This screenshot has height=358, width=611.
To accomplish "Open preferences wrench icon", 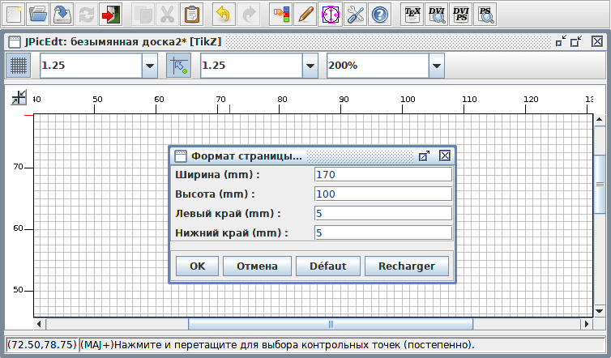I will coord(355,15).
